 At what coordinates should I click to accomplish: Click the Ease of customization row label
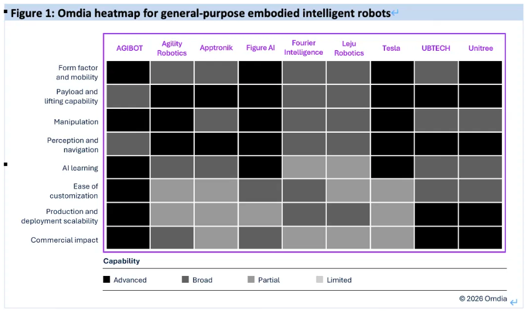pos(78,191)
